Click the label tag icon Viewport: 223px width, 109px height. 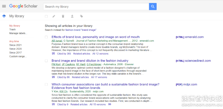(81, 16)
